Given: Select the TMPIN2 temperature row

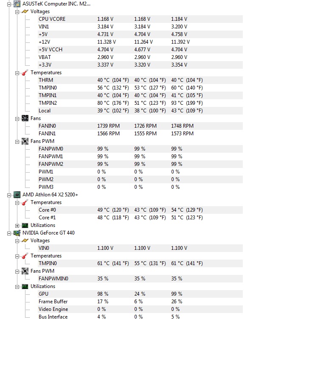Looking at the screenshot, I should (x=48, y=103).
